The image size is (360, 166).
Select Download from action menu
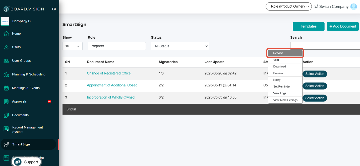[285, 66]
